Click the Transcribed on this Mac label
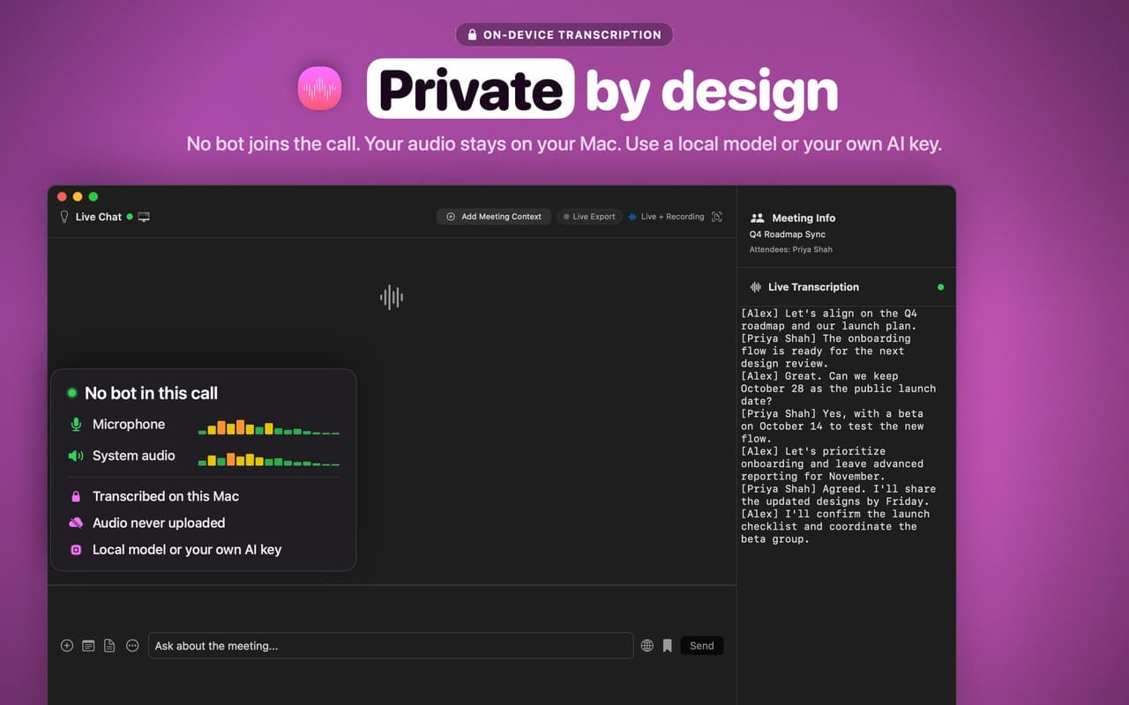Viewport: 1129px width, 705px height. 166,496
